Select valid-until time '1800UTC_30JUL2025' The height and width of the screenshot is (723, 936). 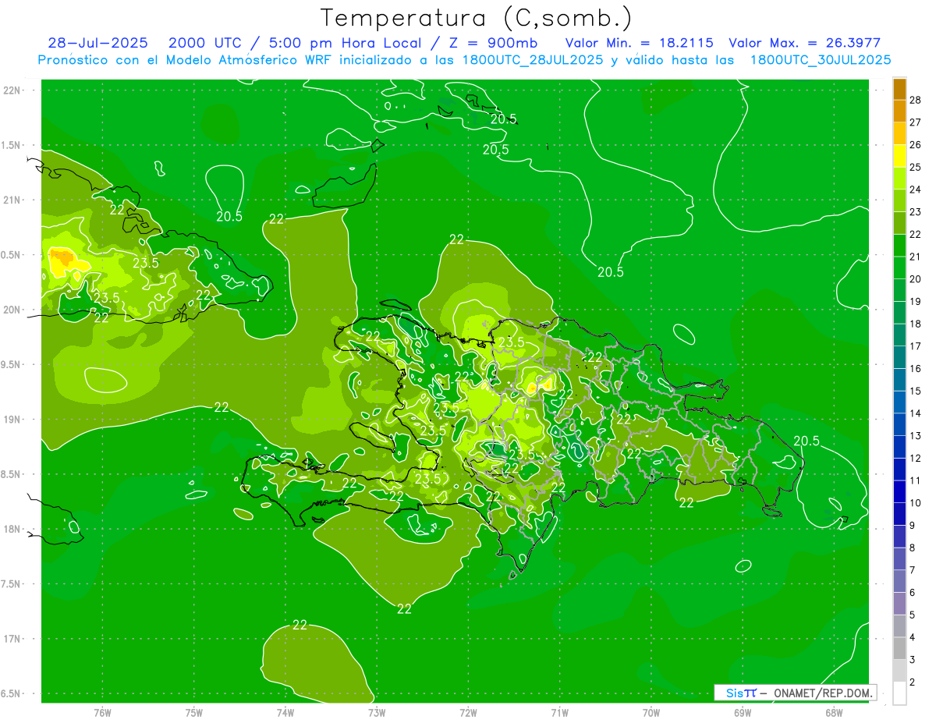821,60
